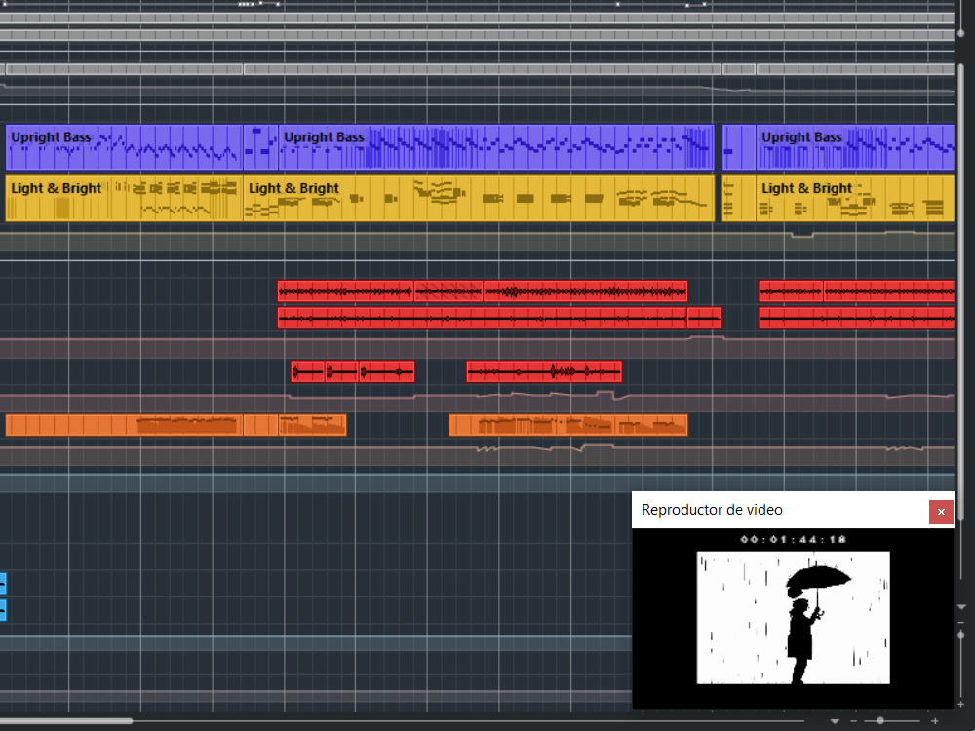Select the leftmost Light & Bright clip

point(124,198)
